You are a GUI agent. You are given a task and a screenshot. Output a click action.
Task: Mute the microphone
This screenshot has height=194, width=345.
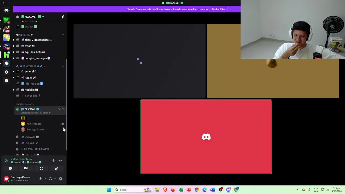[x=40, y=179]
